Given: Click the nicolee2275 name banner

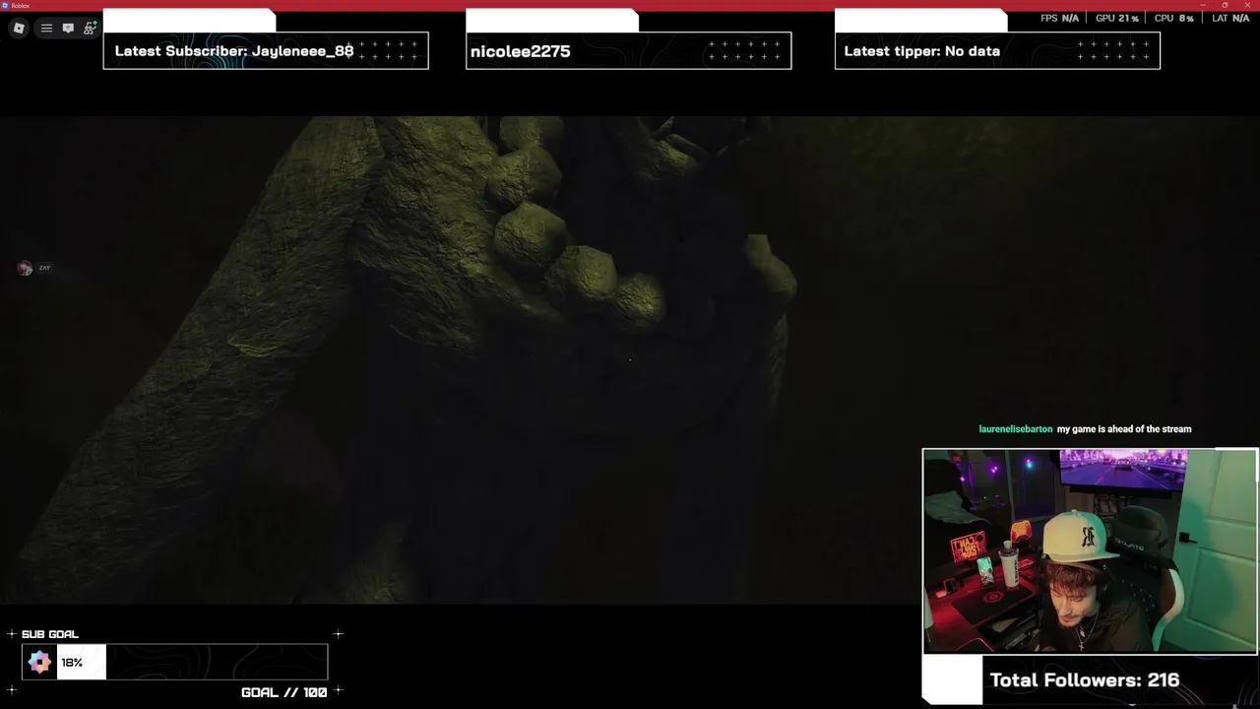Looking at the screenshot, I should 628,51.
